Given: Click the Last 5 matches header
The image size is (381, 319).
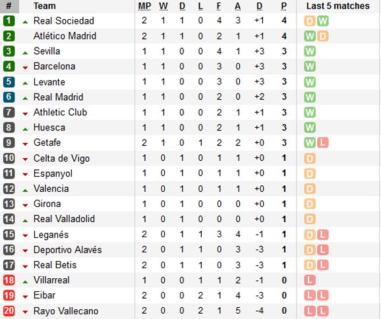Looking at the screenshot, I should pos(337,6).
